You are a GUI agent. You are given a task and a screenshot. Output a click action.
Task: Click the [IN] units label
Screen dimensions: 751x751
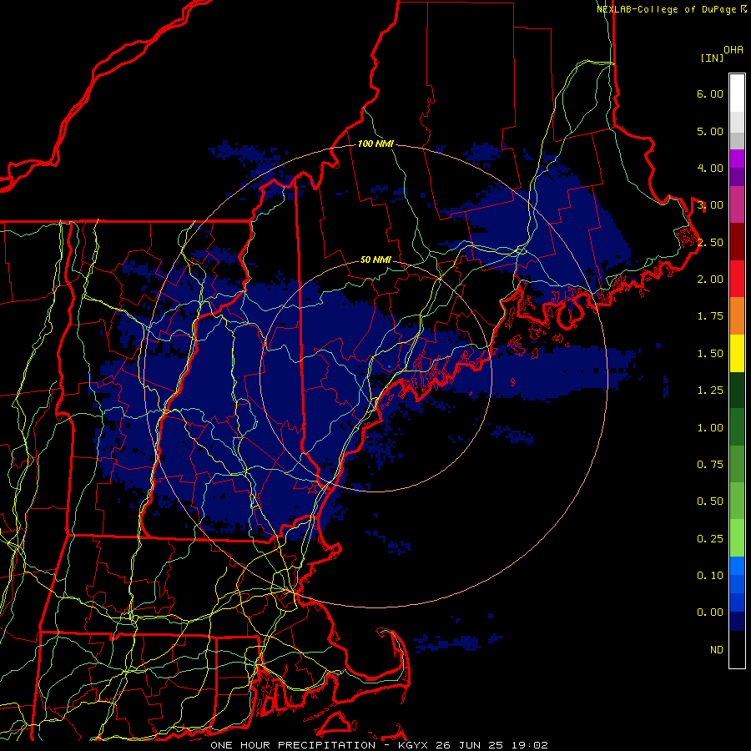click(713, 58)
